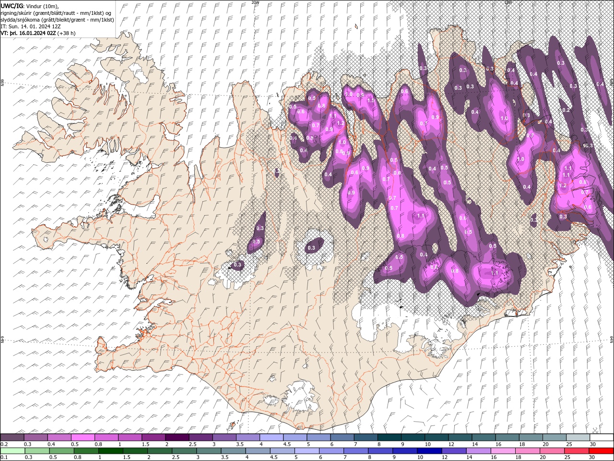Click the bright red rain swatch after 30
Image resolution: width=614 pixels, height=461 pixels.
click(x=601, y=450)
